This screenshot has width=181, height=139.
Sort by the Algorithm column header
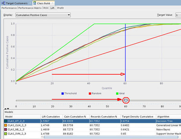click(168, 117)
